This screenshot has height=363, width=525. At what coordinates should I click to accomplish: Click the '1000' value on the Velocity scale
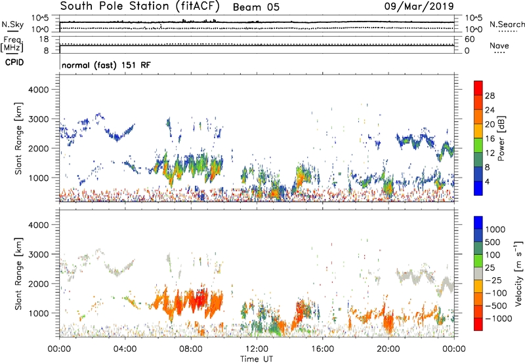495,229
